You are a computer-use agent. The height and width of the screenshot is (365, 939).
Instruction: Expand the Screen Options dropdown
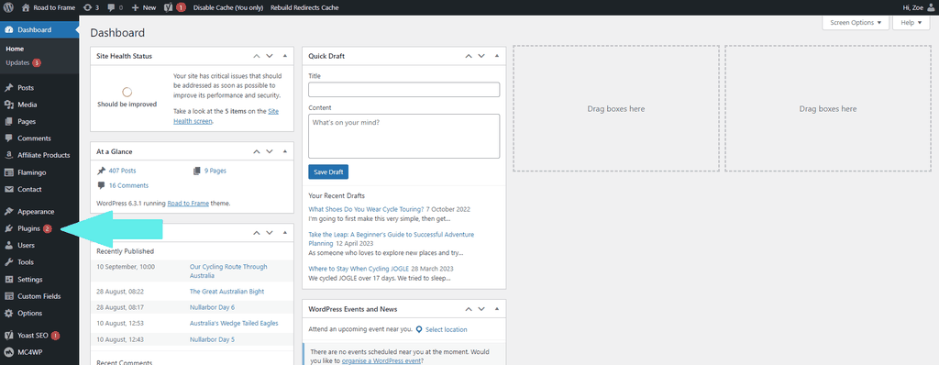pyautogui.click(x=856, y=22)
